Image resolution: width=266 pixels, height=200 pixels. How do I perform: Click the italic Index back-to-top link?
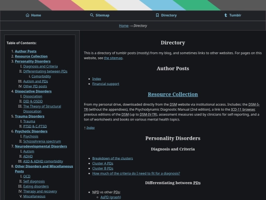pyautogui.click(x=91, y=128)
